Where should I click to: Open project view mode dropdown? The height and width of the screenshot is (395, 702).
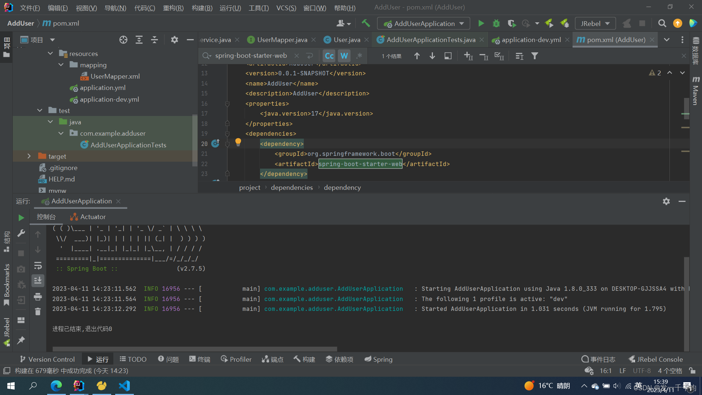click(52, 40)
